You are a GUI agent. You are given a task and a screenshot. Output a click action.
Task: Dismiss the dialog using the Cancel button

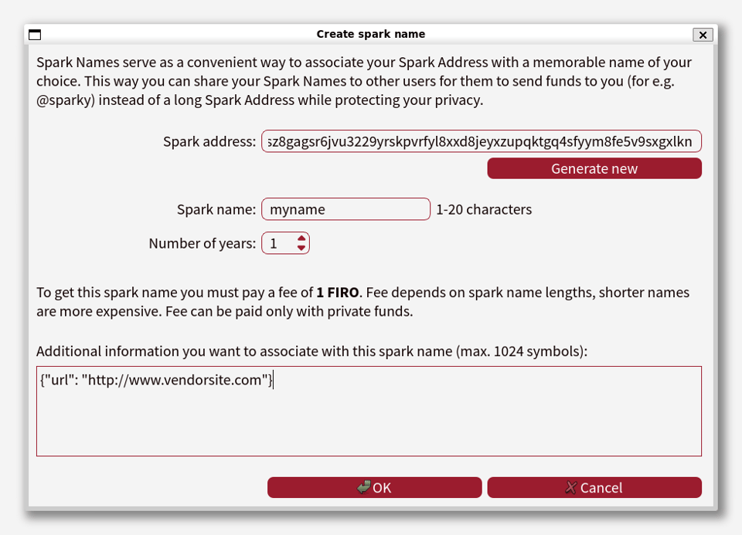click(594, 487)
